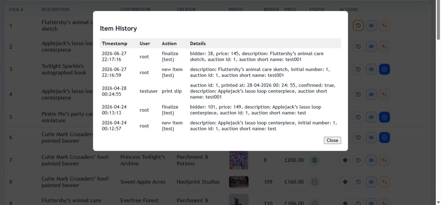
Task: Open the item 7 photo thumbnail
Action: coord(238,160)
